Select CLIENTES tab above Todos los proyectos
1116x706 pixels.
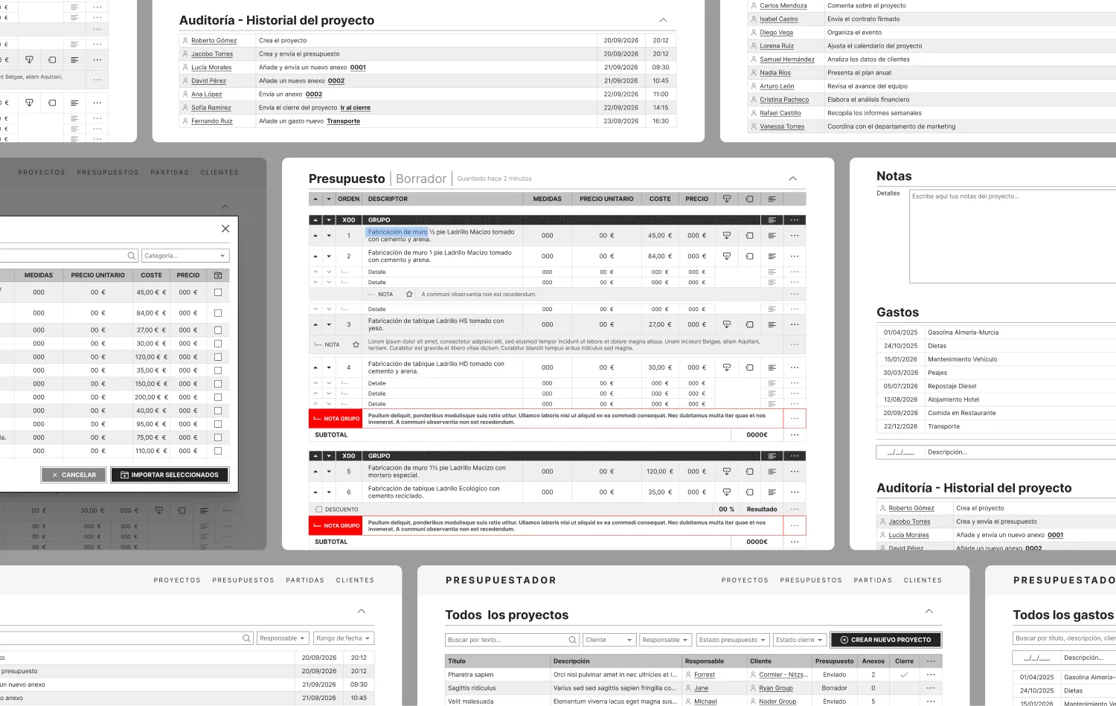coord(923,580)
